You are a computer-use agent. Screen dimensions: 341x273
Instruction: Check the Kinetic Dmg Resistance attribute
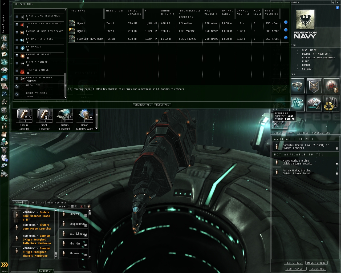pyautogui.click(x=17, y=17)
